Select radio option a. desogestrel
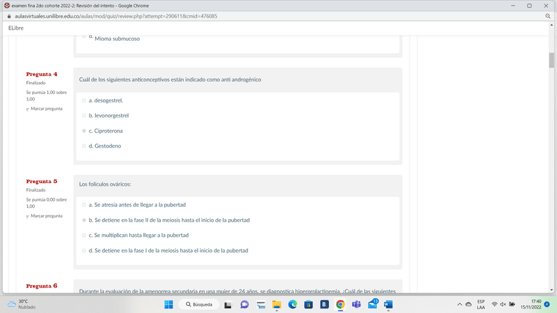Image resolution: width=557 pixels, height=313 pixels. click(x=84, y=100)
